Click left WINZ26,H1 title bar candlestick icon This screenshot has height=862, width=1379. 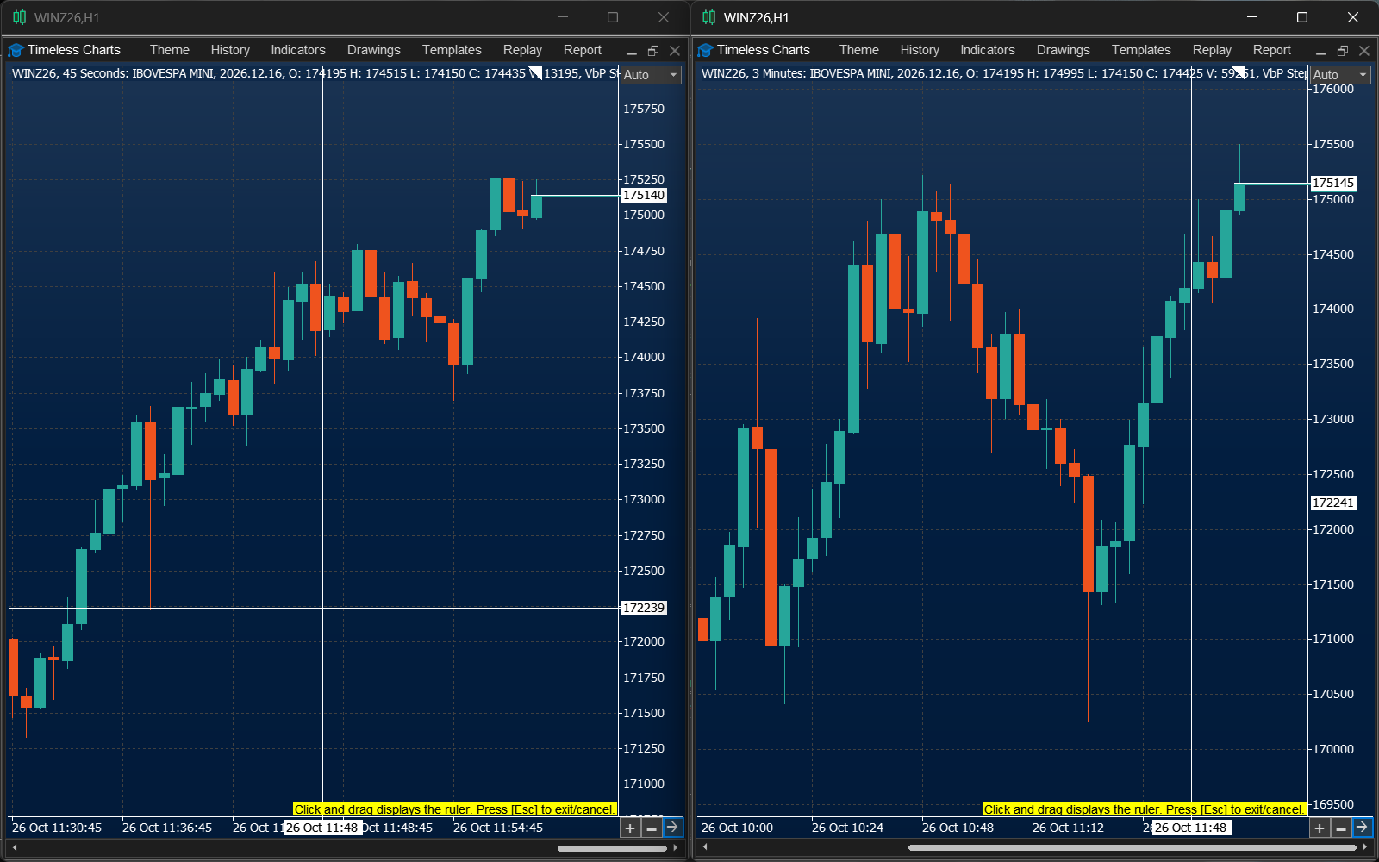[20, 17]
